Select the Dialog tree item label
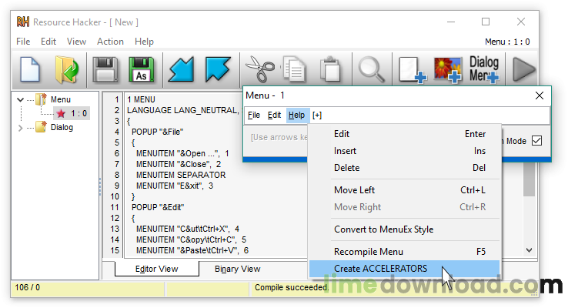 62,127
